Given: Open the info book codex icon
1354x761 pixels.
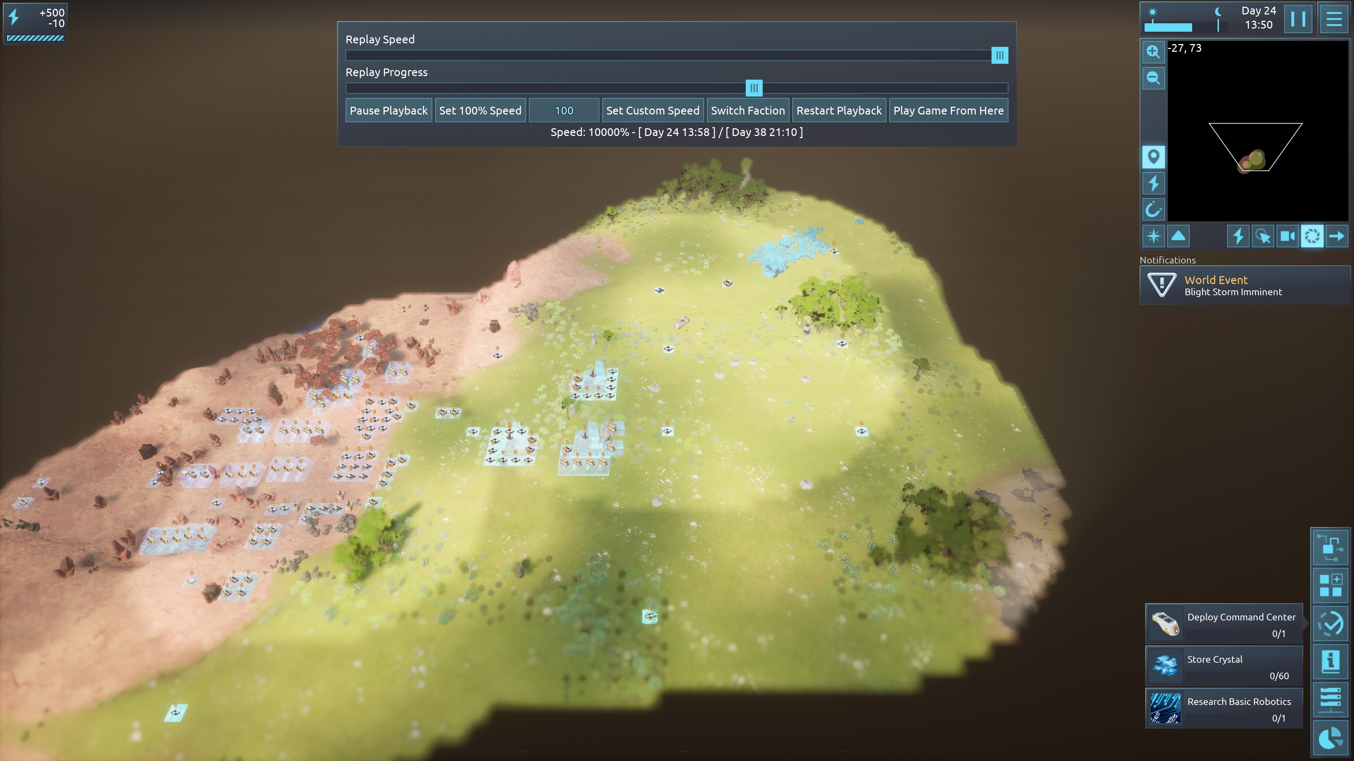Looking at the screenshot, I should point(1330,662).
